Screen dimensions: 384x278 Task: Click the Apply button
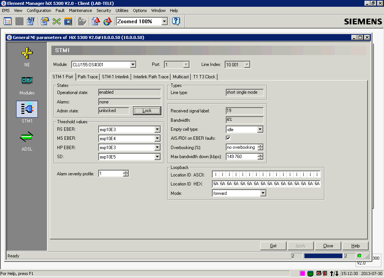pos(301,246)
